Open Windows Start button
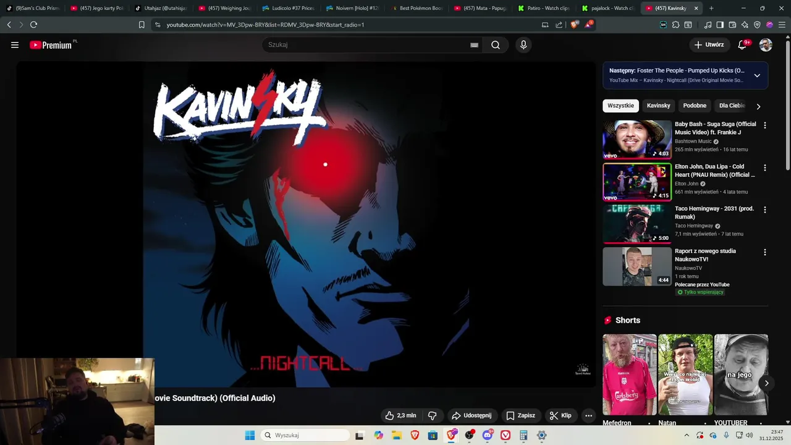The height and width of the screenshot is (445, 791). [x=250, y=435]
